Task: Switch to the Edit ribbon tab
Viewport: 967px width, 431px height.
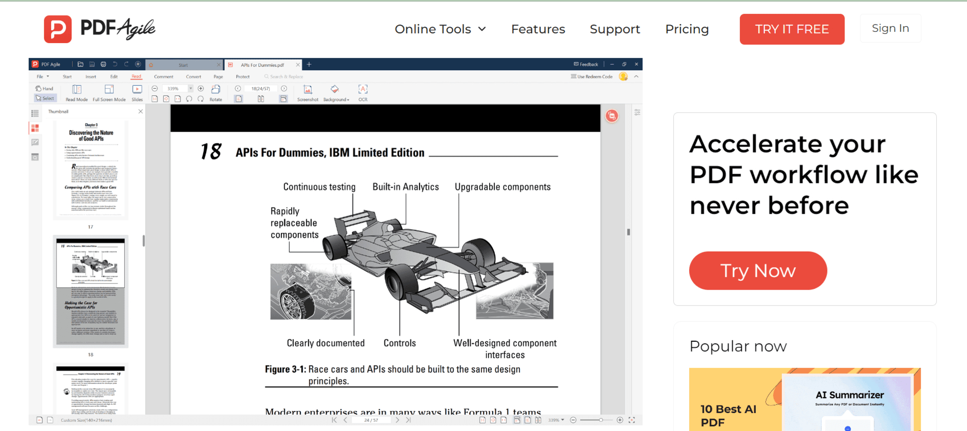Action: [x=114, y=77]
